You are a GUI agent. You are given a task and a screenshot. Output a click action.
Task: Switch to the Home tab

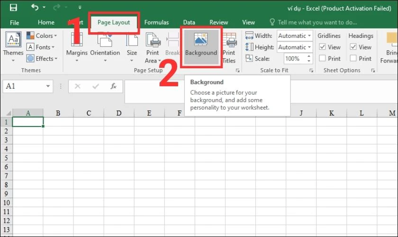(46, 22)
